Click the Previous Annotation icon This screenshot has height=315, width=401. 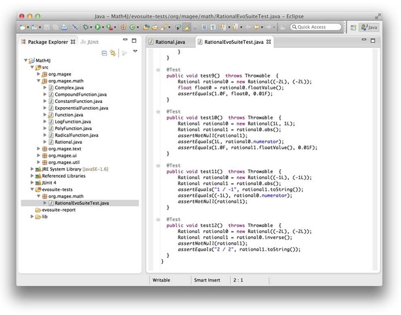click(235, 27)
